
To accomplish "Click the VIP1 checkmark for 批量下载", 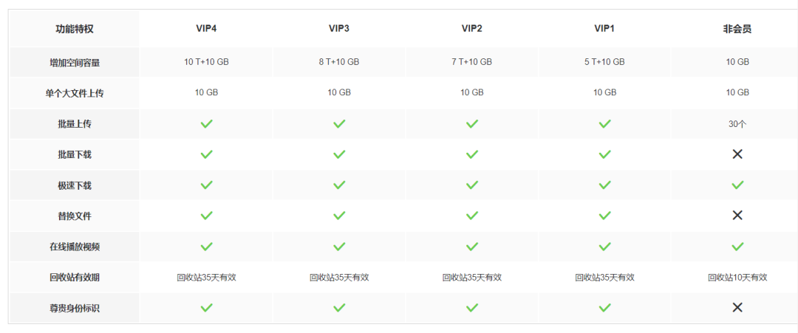I will [604, 154].
